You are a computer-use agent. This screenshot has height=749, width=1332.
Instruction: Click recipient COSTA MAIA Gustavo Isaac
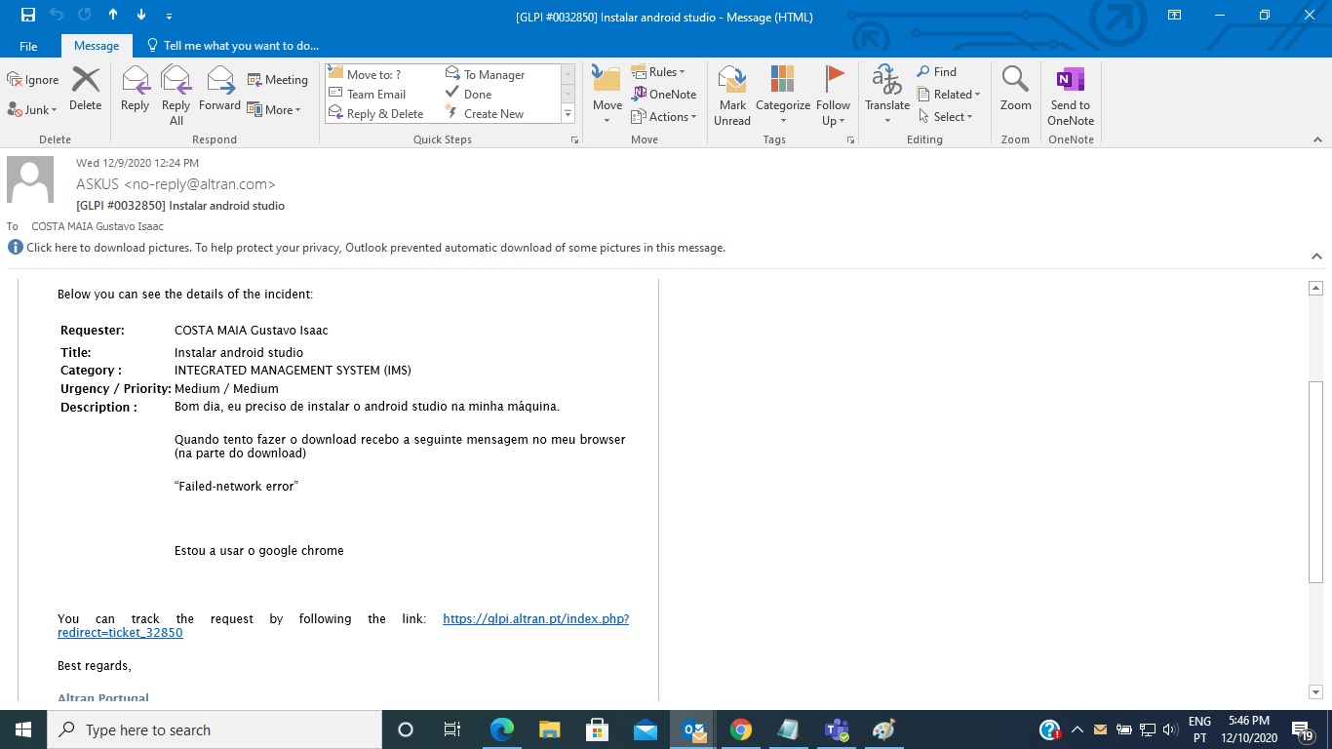click(x=98, y=226)
